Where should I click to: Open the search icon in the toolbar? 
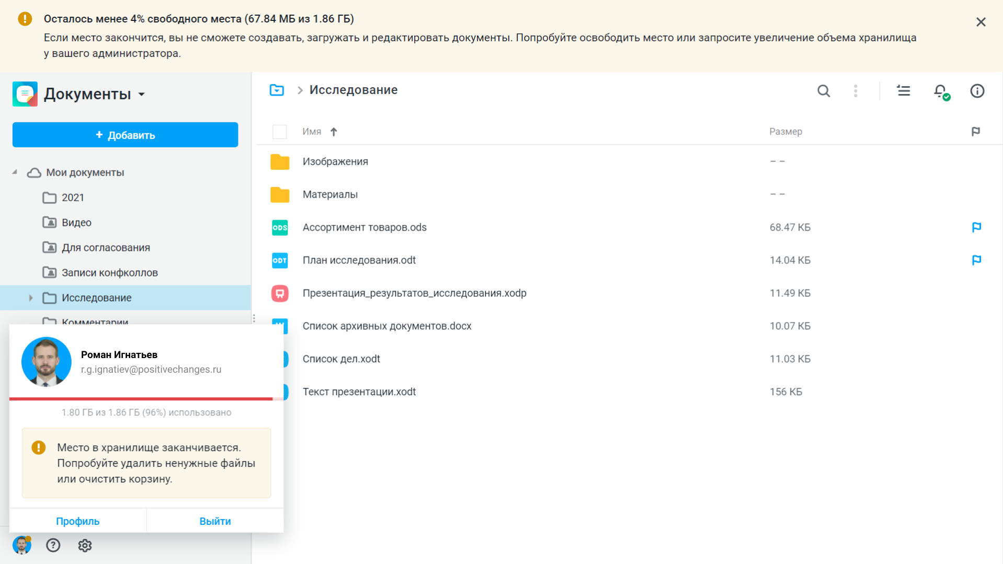(x=824, y=90)
